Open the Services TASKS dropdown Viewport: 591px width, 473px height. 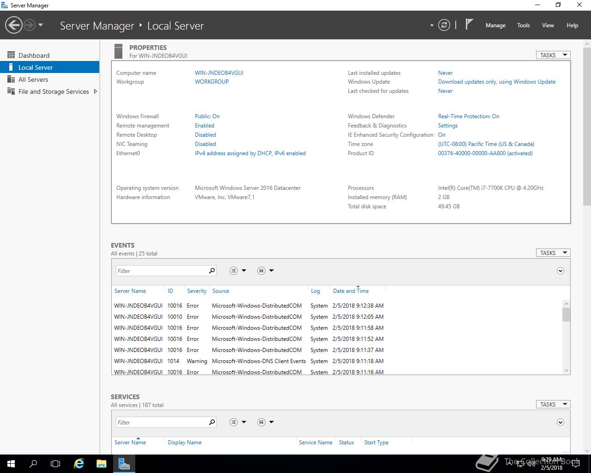click(x=553, y=404)
